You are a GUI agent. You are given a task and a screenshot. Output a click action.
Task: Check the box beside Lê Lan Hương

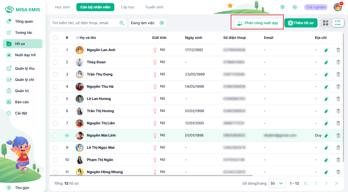(x=55, y=99)
